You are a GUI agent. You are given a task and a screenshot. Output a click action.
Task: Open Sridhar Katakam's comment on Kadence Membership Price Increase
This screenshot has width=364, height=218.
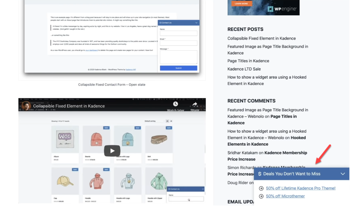[267, 156]
